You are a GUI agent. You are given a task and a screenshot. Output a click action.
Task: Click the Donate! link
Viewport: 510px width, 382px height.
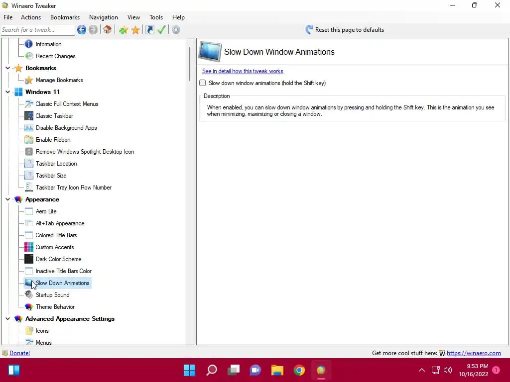(19, 353)
